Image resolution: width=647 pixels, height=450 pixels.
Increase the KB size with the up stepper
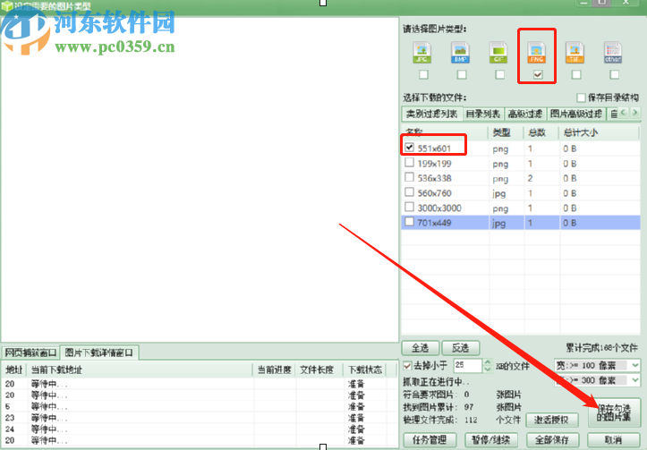click(488, 362)
